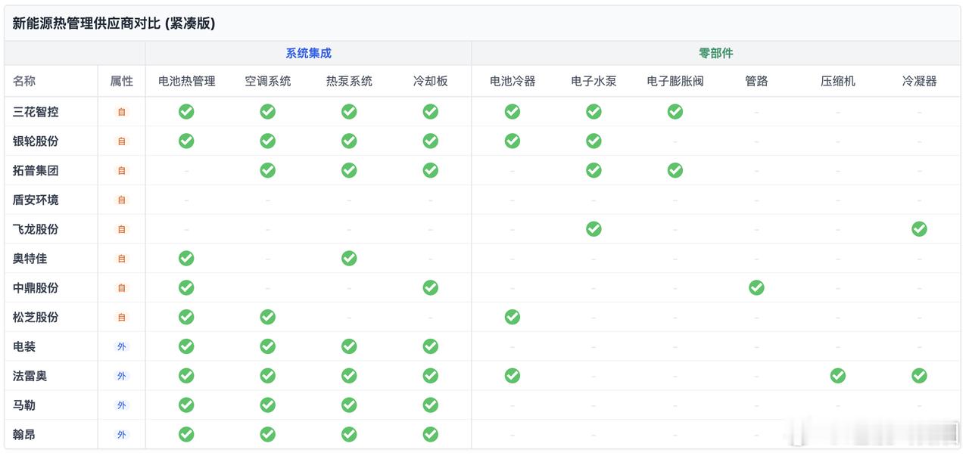The width and height of the screenshot is (969, 456).
Task: Click 法雷奥 check mark under 电池冷器
Action: click(513, 376)
